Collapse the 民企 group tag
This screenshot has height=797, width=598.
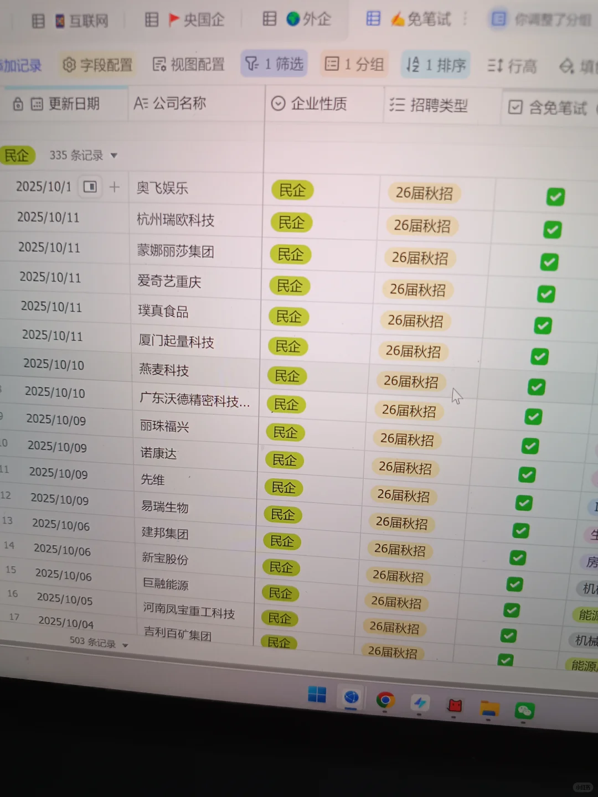click(x=17, y=156)
